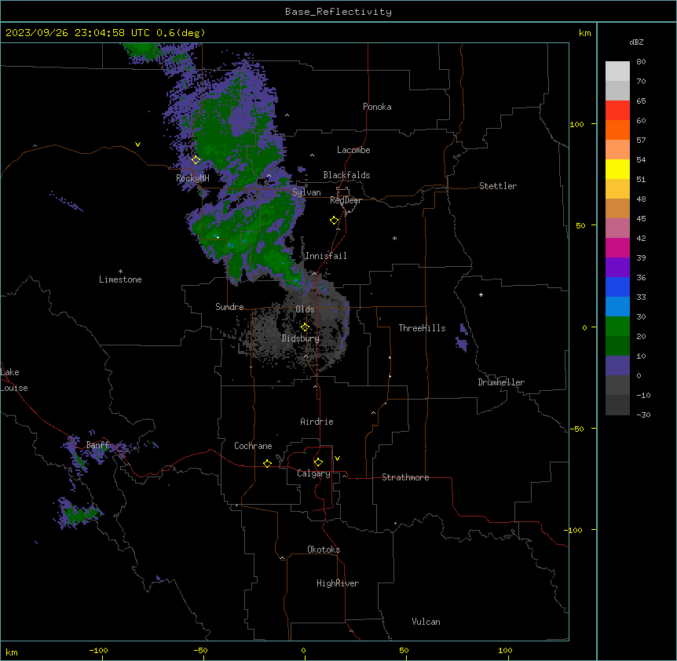The height and width of the screenshot is (661, 677).
Task: Click the Airdrie city label
Action: tap(317, 422)
